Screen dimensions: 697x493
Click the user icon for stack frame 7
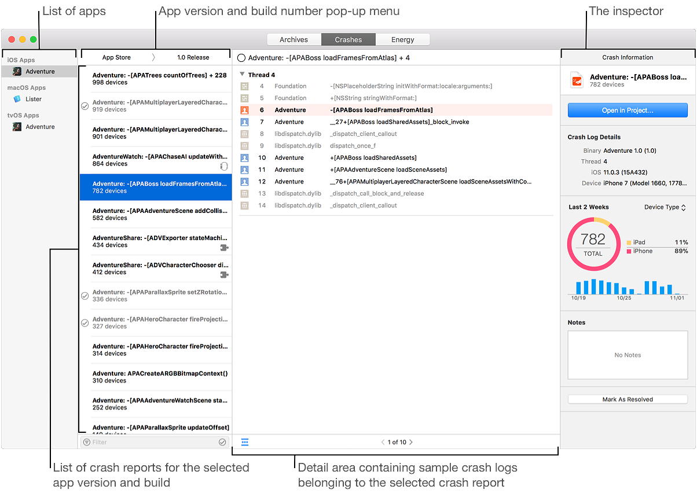pos(244,122)
